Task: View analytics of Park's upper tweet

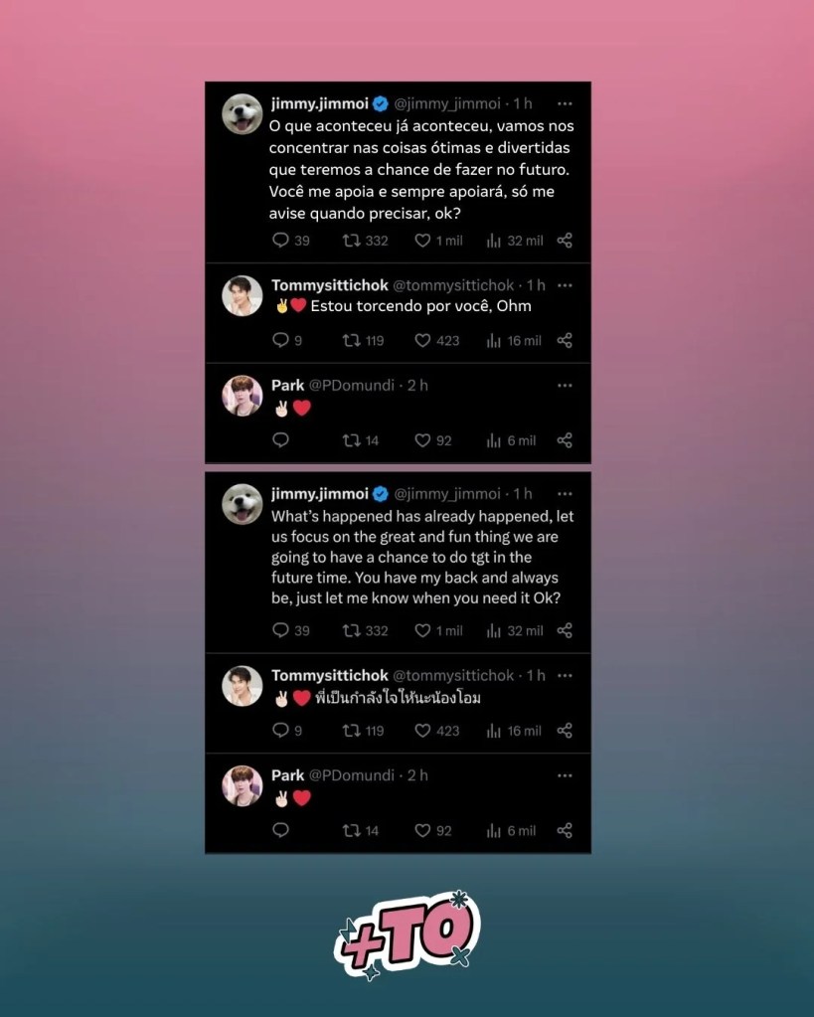Action: click(x=511, y=441)
